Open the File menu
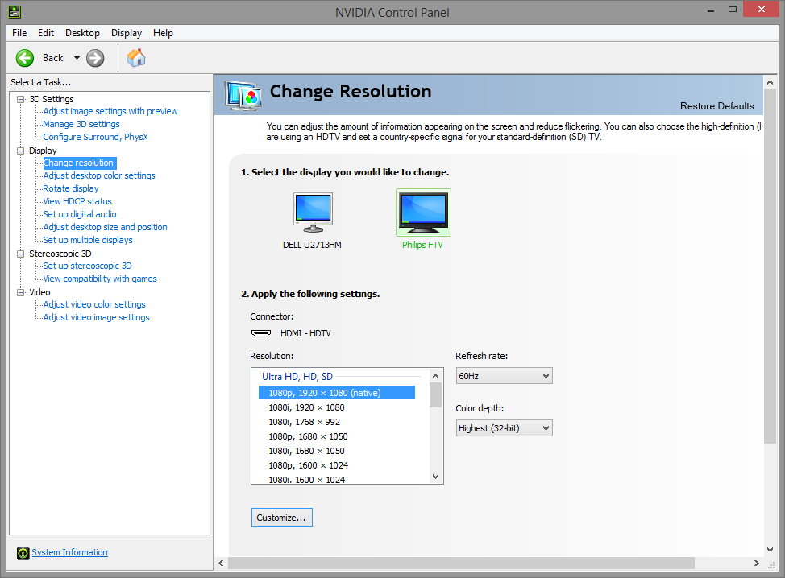This screenshot has width=785, height=578. click(x=19, y=33)
